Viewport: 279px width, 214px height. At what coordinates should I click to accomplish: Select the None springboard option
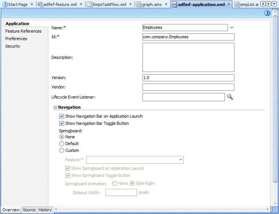click(61, 137)
